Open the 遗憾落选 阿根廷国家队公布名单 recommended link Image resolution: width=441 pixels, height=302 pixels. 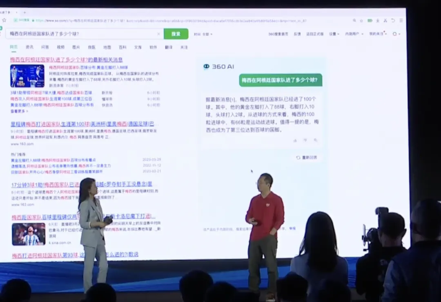tap(61, 166)
